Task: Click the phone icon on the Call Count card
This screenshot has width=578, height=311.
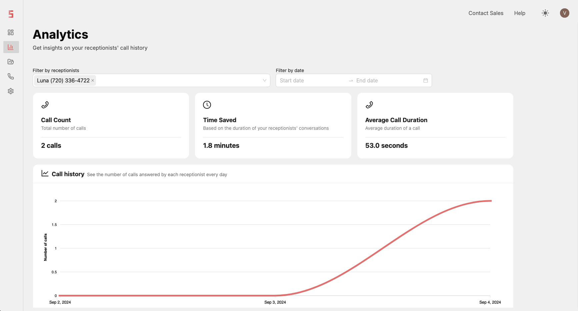Action: [x=44, y=104]
